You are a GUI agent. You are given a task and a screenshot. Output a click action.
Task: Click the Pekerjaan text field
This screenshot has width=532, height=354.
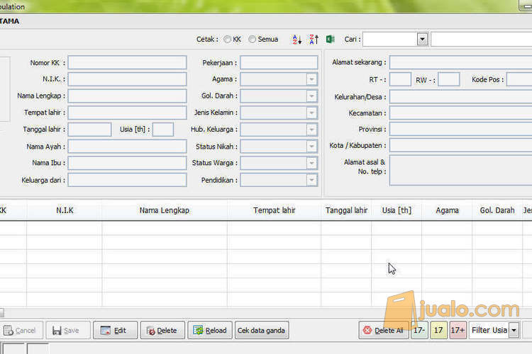279,63
